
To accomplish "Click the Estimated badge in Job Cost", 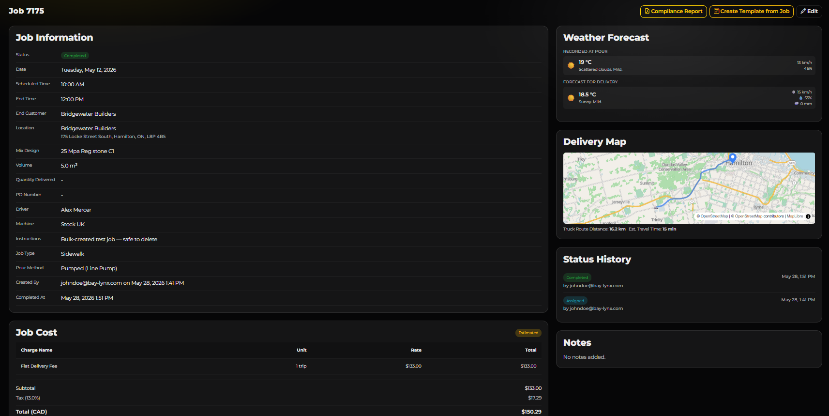I will pos(528,333).
